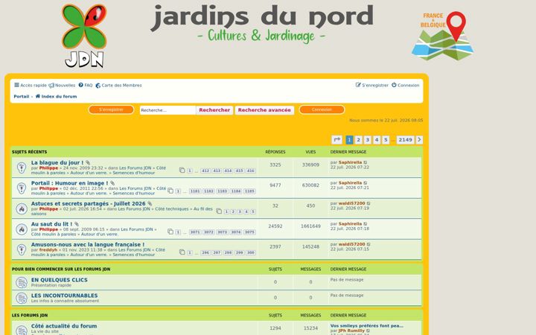Open Au fil des saisons forum link

coord(121,211)
